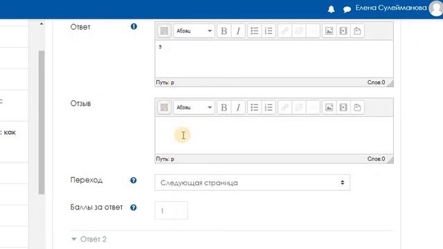Insert numbered list in the Ответ editor
Image resolution: width=443 pixels, height=249 pixels.
pyautogui.click(x=269, y=30)
